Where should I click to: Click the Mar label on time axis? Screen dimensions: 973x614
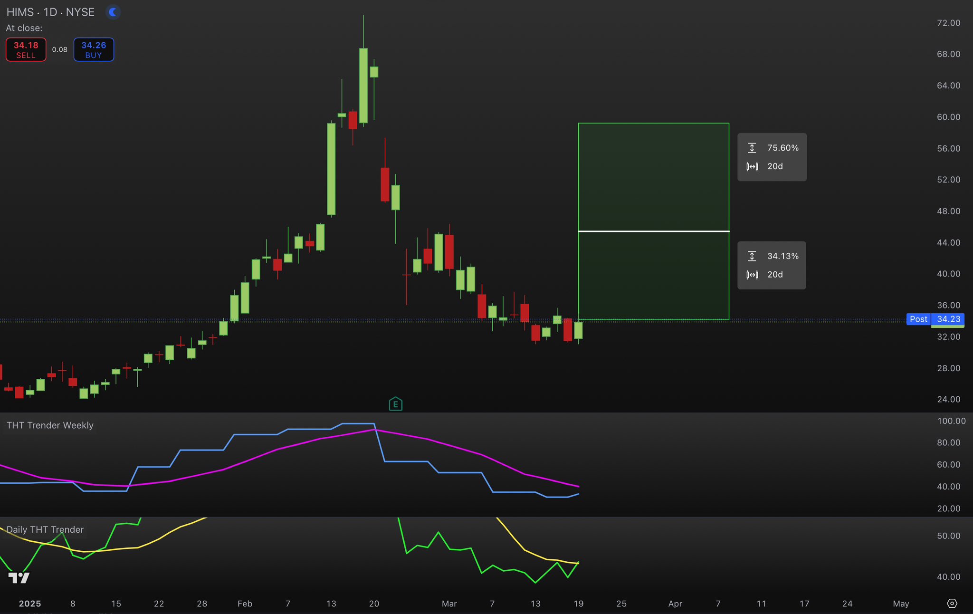tap(449, 604)
